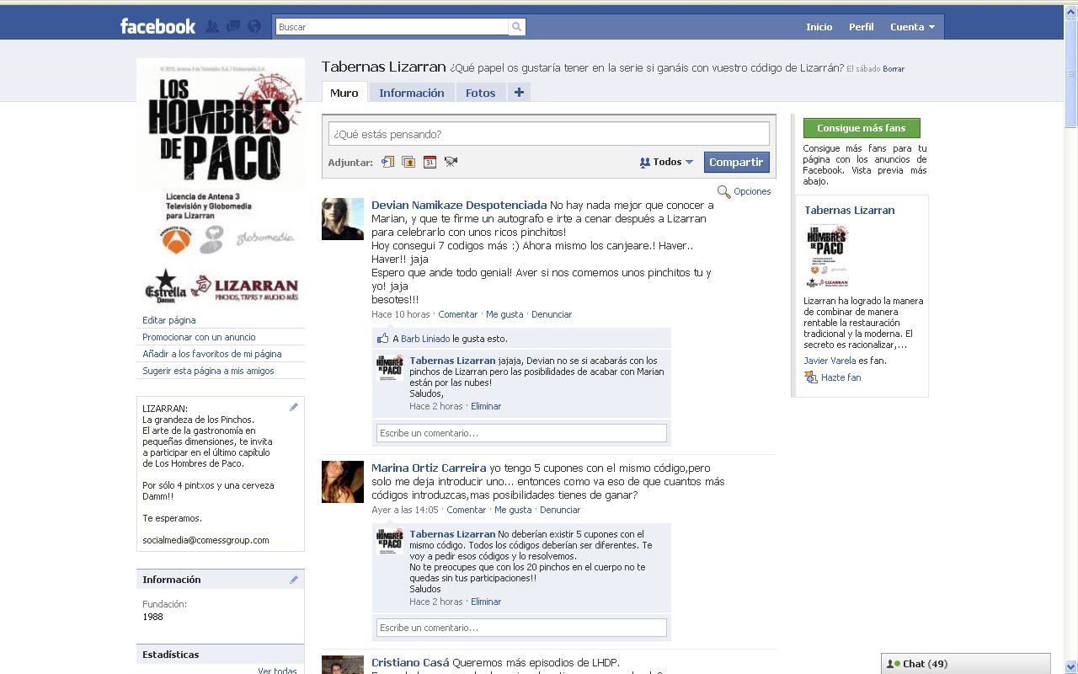Click Eliminar on the first Tabernas Lizarran reply

(486, 406)
